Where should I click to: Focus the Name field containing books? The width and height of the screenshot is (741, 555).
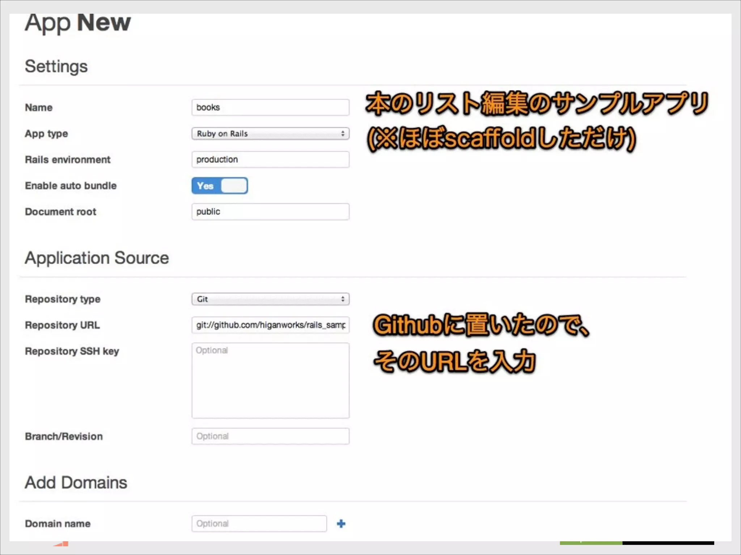click(270, 107)
